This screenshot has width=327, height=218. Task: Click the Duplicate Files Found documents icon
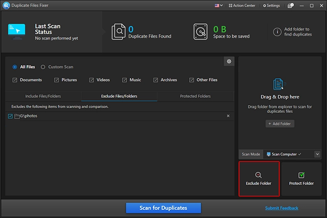(118, 32)
